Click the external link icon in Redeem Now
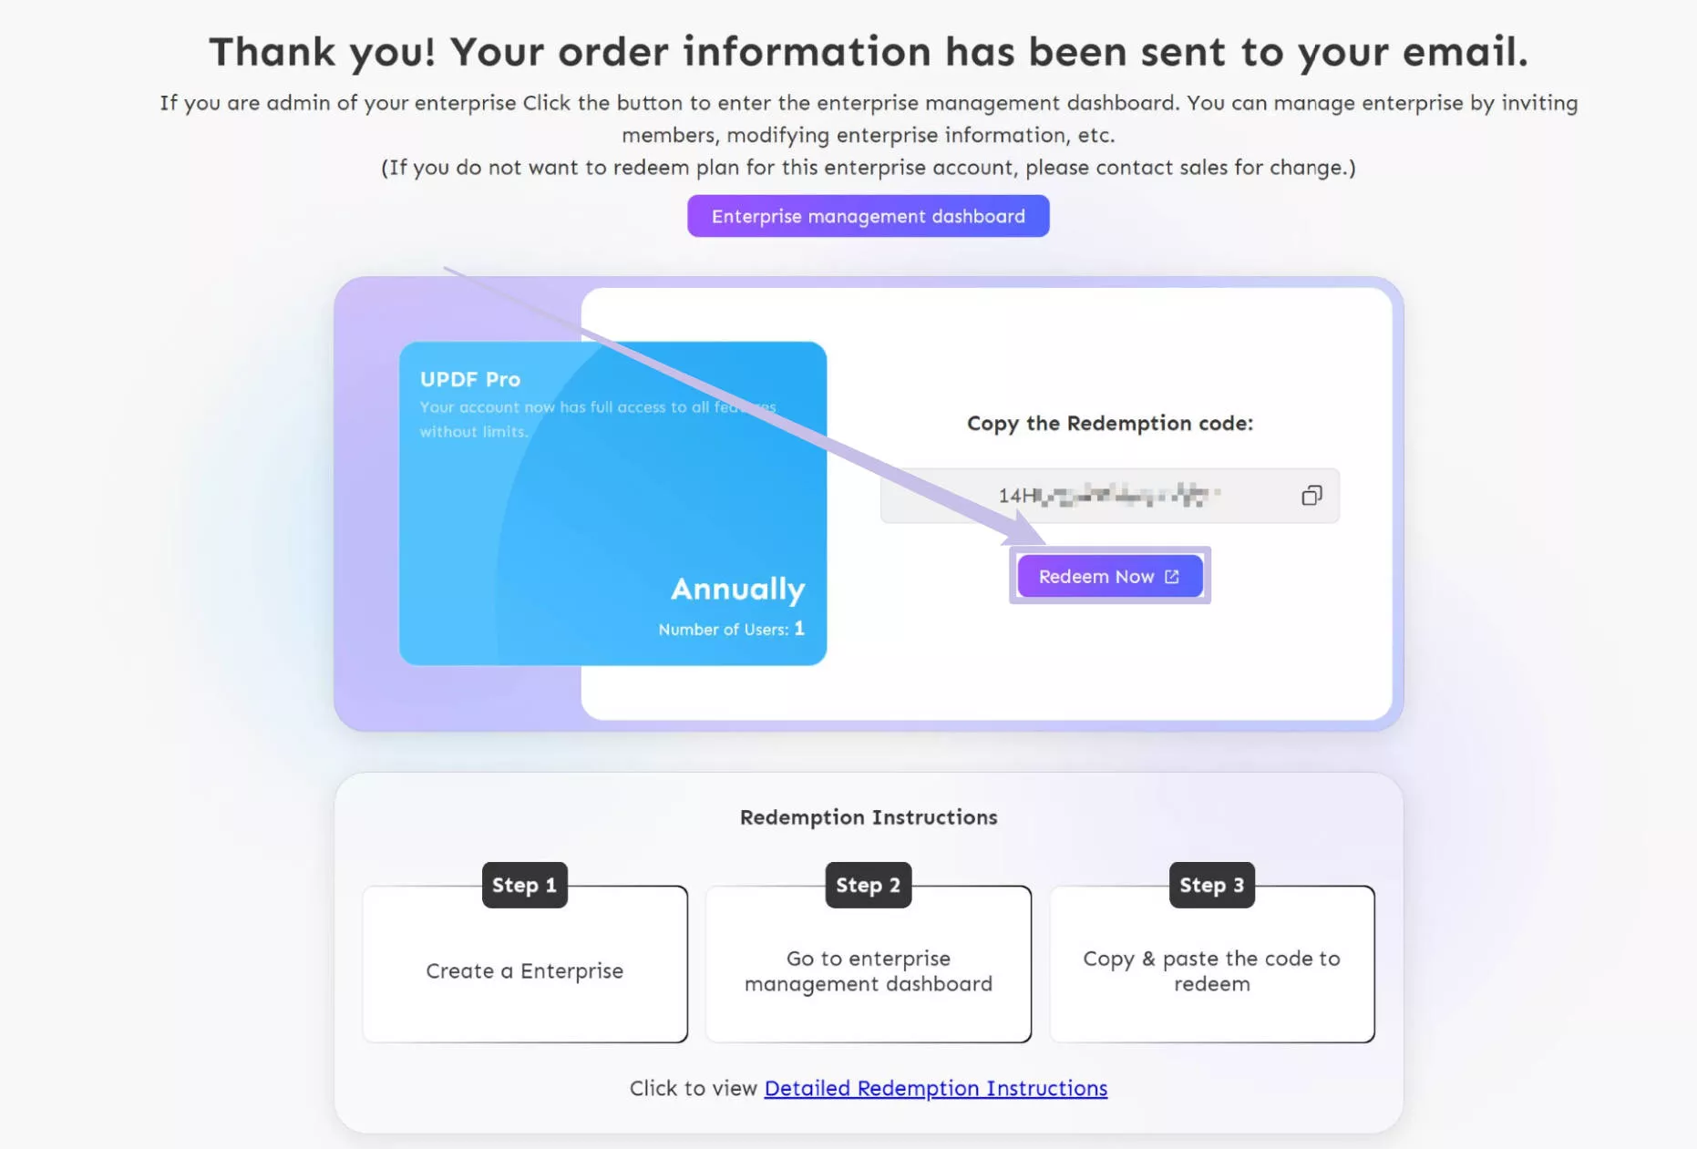Viewport: 1697px width, 1149px height. pos(1172,577)
